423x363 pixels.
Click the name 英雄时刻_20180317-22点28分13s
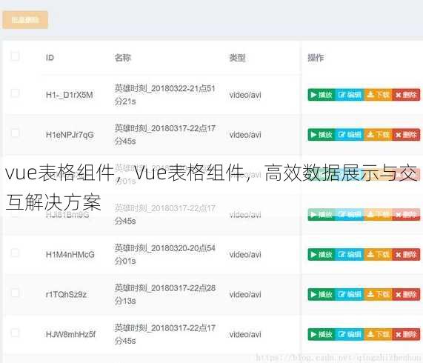click(165, 295)
